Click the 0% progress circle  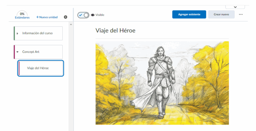click(22, 14)
